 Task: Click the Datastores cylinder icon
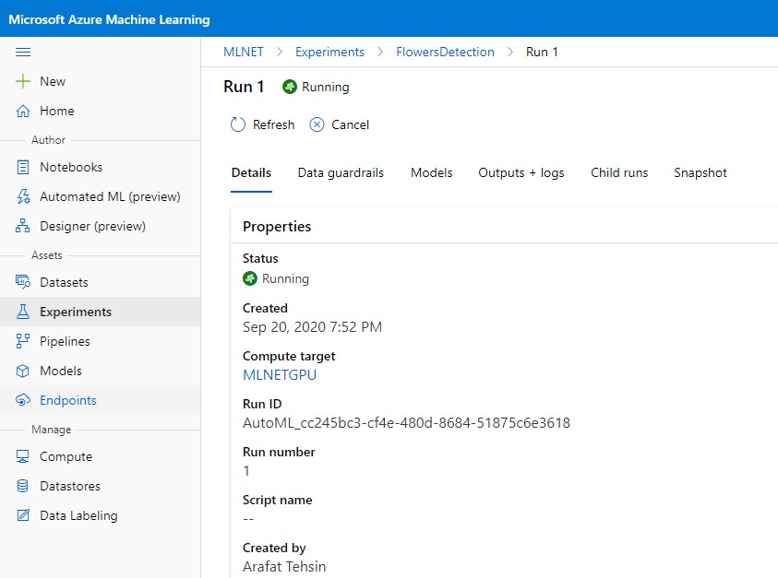coord(24,486)
